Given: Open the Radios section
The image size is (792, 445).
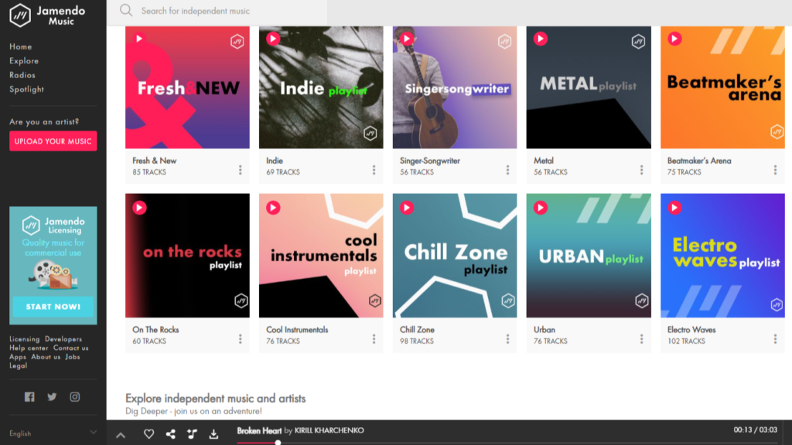Looking at the screenshot, I should (x=22, y=75).
